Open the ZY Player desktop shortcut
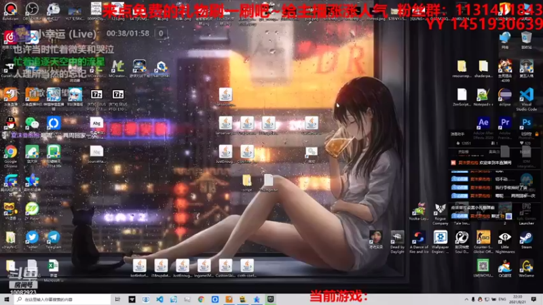 click(32, 211)
